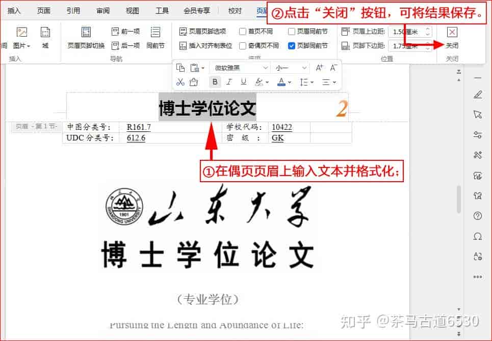This screenshot has width=492, height=341.
Task: Click the pen icon in right sidebar
Action: coord(478,94)
